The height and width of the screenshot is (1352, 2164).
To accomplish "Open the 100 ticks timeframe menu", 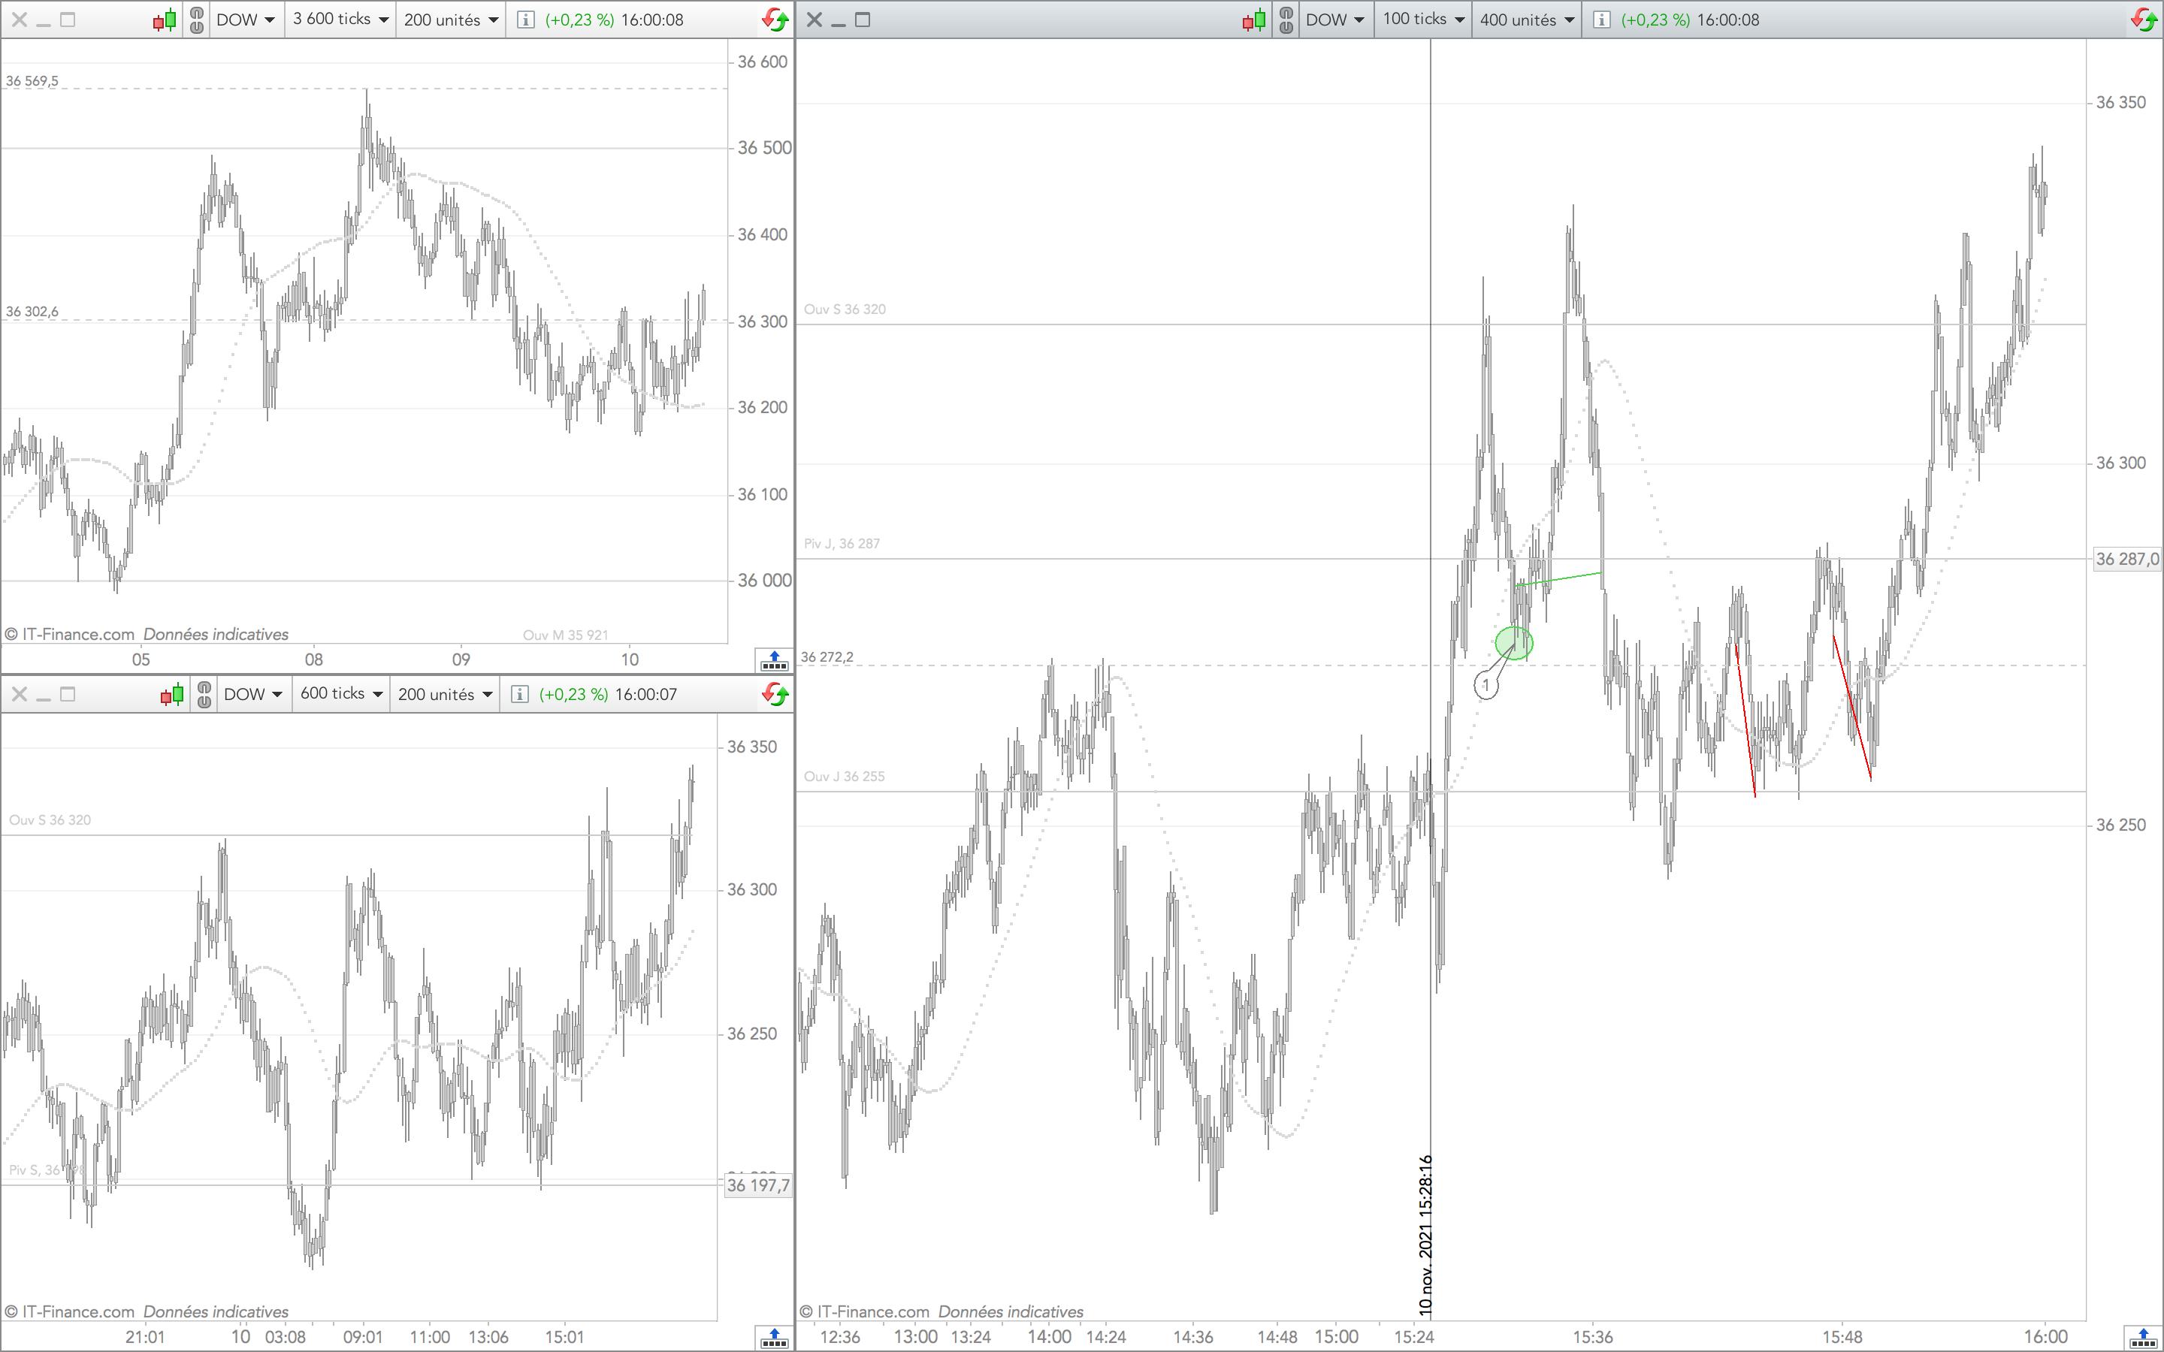I will (1424, 20).
